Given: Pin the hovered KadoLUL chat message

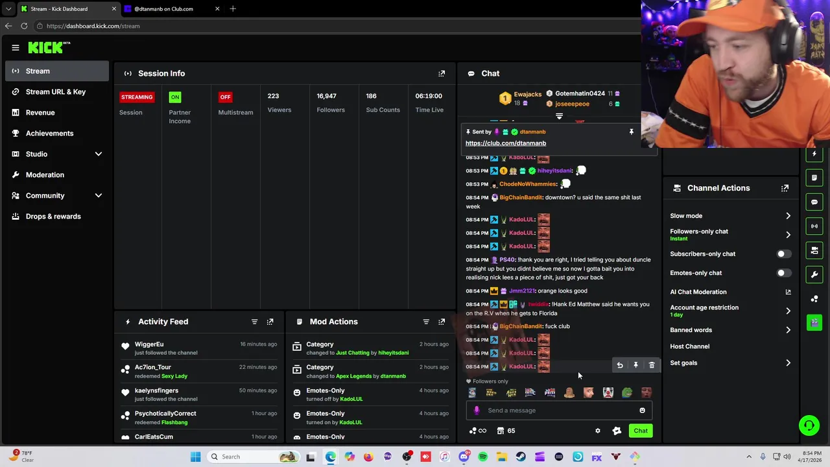Looking at the screenshot, I should click(x=635, y=365).
